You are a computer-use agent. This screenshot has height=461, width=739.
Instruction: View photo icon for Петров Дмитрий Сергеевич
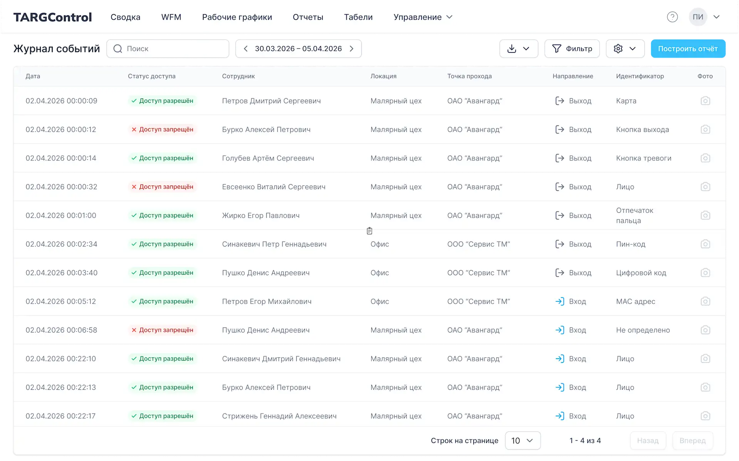(705, 101)
